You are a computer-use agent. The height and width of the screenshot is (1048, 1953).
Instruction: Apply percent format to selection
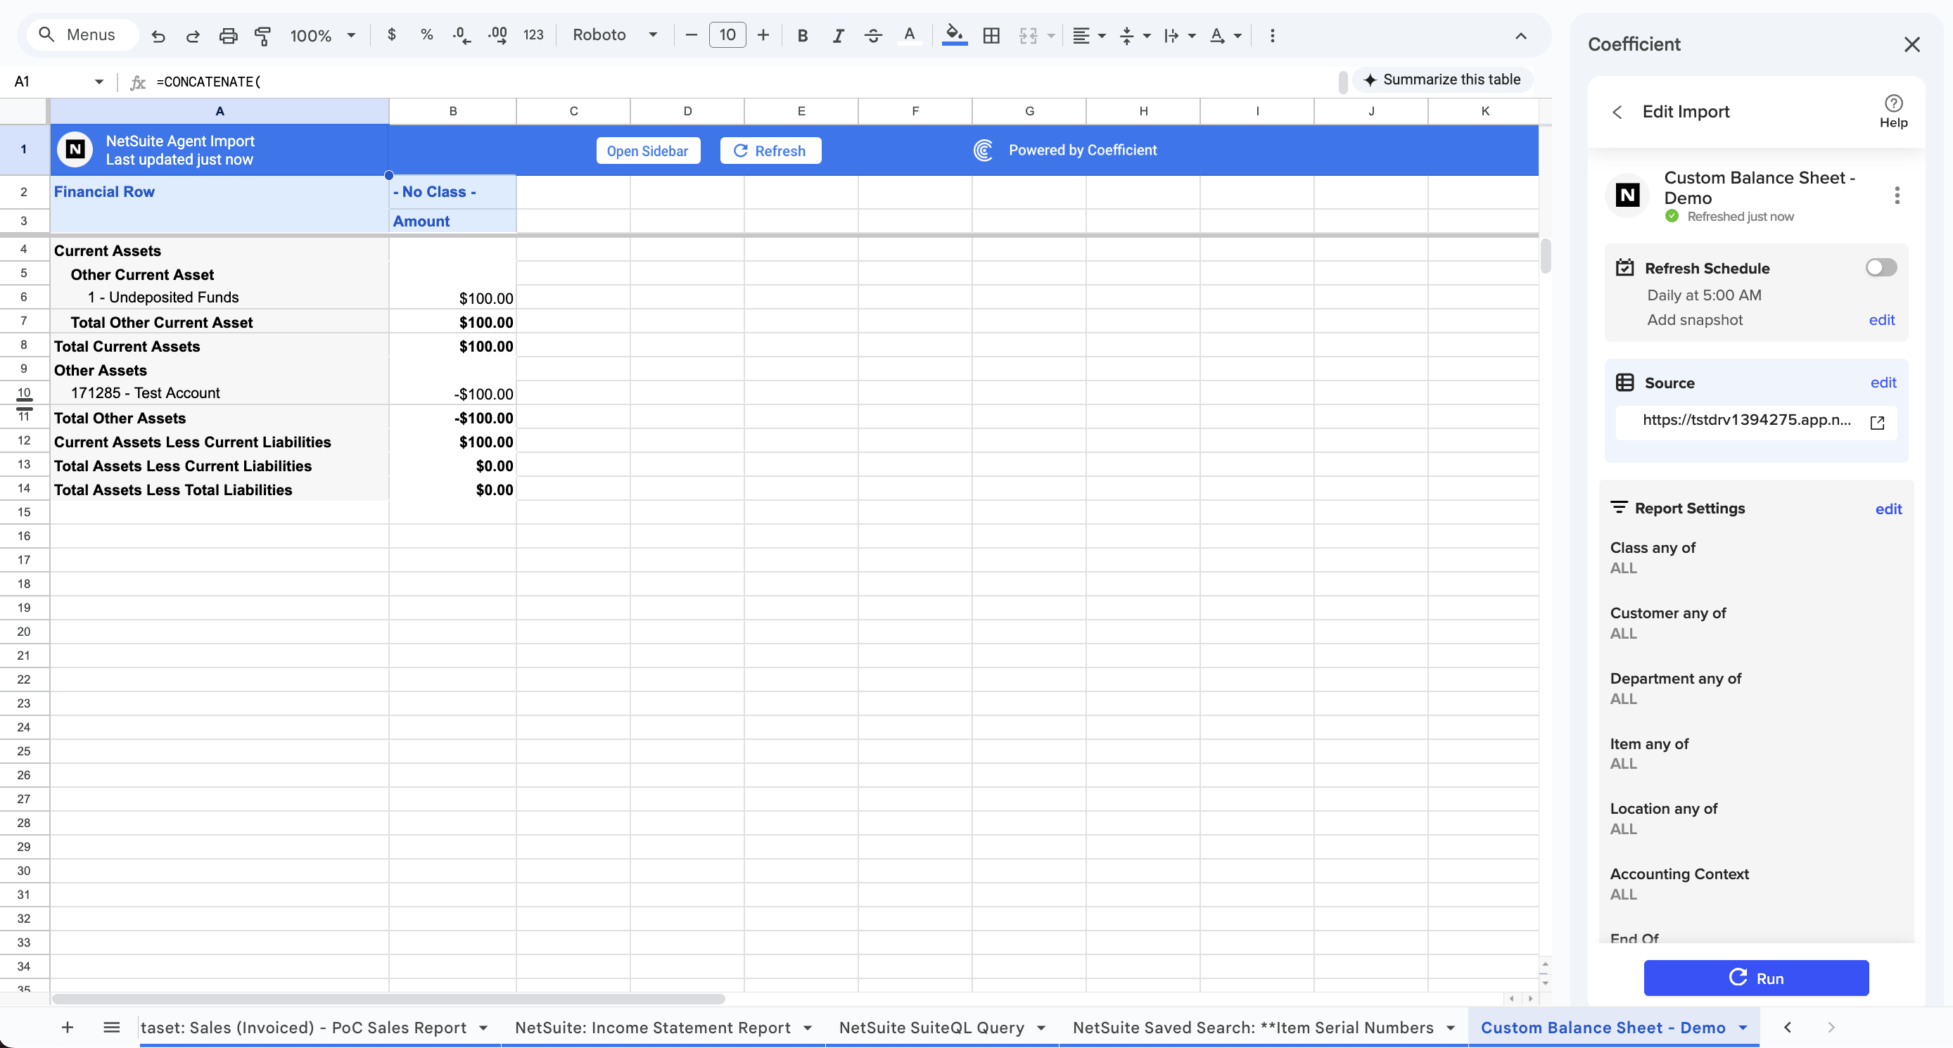427,35
